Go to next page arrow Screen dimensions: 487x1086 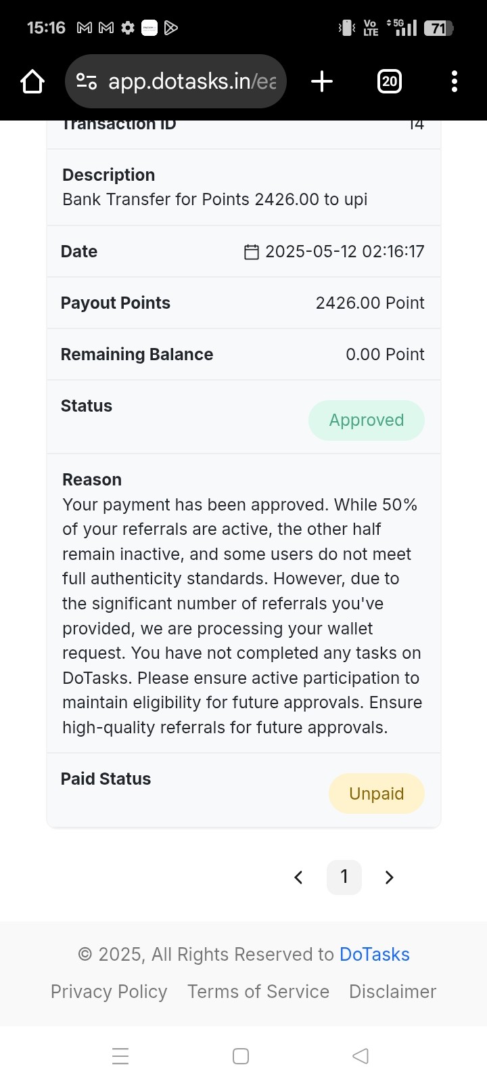point(389,877)
